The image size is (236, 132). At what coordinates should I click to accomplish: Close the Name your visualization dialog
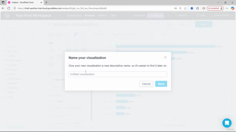(165, 57)
